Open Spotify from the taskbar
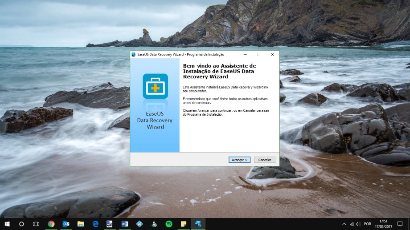410x230 pixels. (x=168, y=224)
